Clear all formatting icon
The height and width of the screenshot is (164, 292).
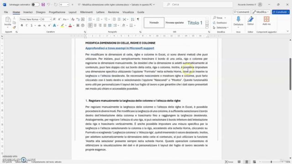[73, 19]
